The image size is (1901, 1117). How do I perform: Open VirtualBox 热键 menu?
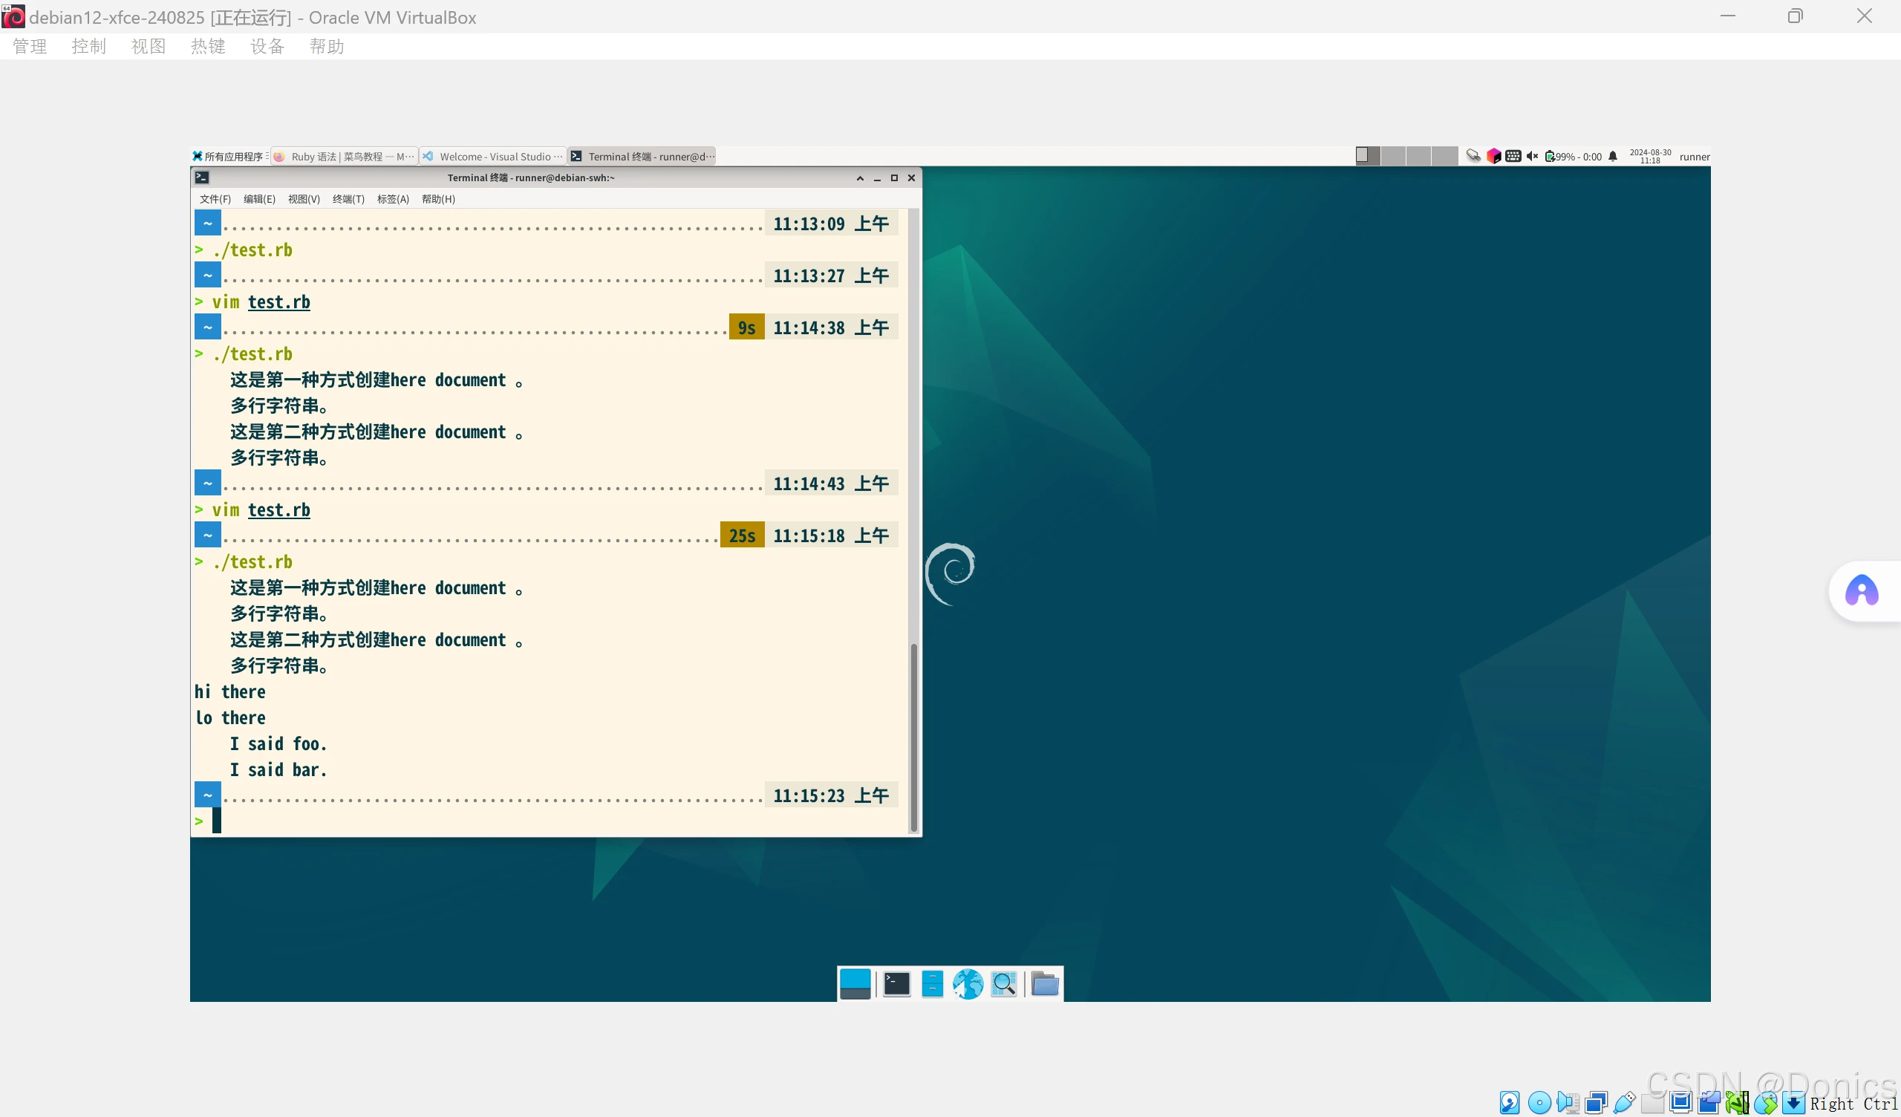207,46
